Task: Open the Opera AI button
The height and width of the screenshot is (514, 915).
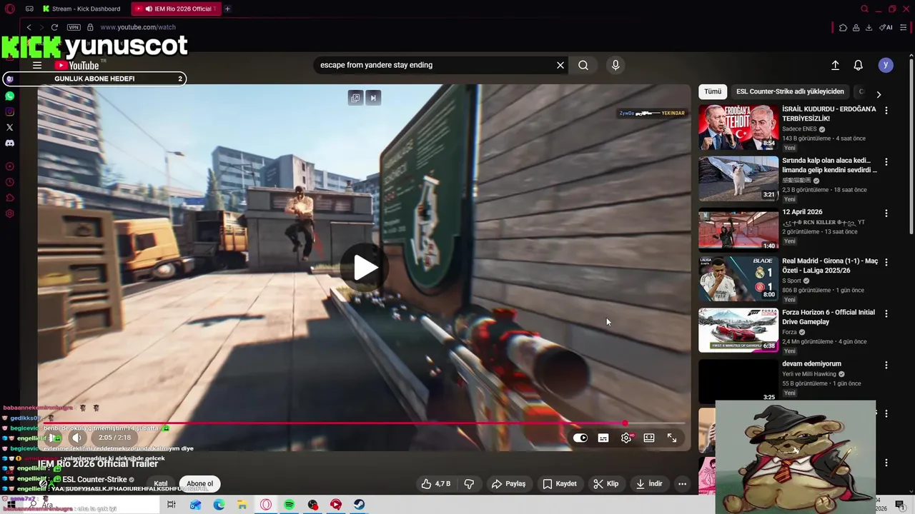Action: pos(886,27)
